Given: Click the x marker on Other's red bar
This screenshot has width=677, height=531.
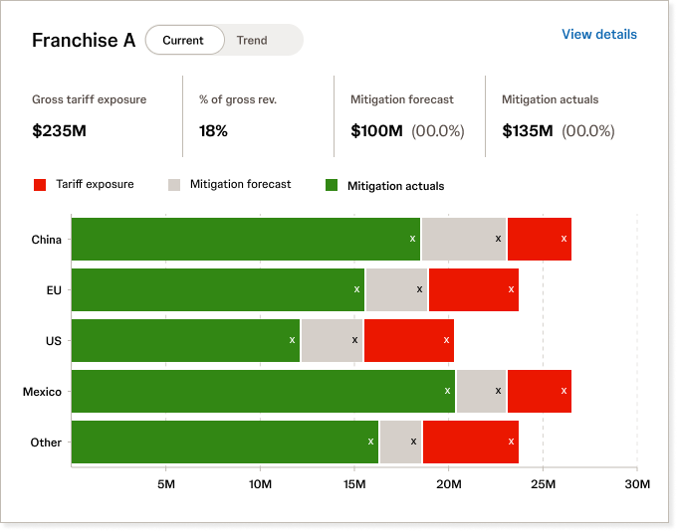Looking at the screenshot, I should click(511, 442).
